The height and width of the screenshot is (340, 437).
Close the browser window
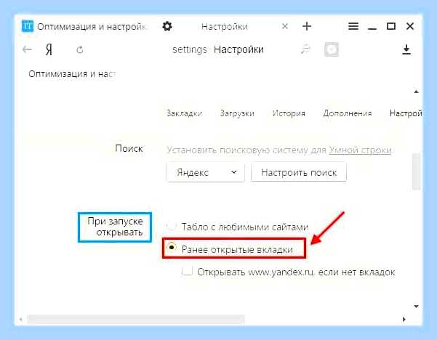pos(410,26)
